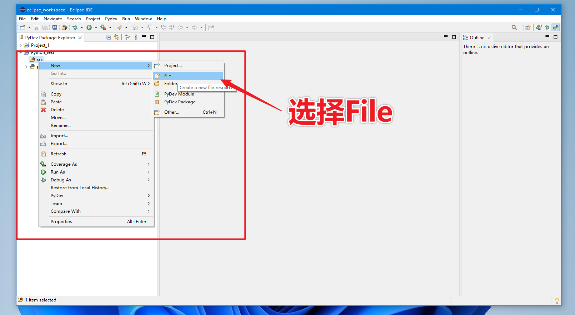Minimize the Outline view panel
Viewport: 575px width, 315px height.
coord(547,36)
